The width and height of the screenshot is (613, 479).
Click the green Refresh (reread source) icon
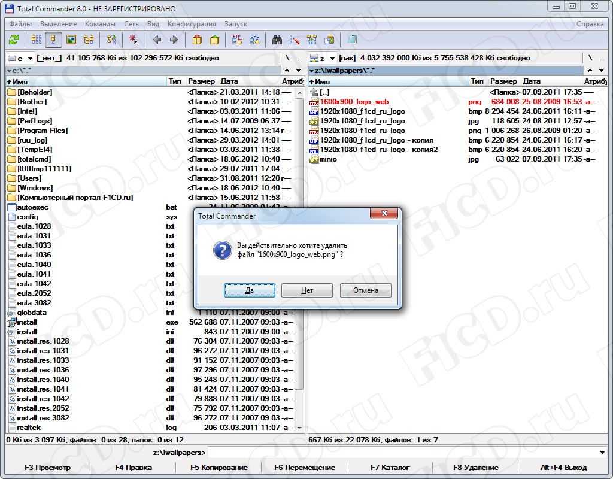click(14, 40)
